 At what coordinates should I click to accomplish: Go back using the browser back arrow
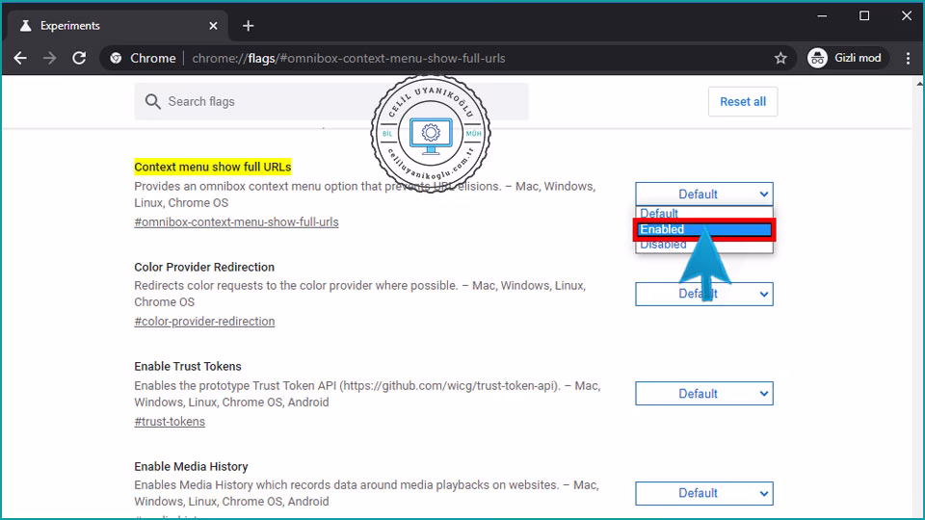tap(20, 58)
